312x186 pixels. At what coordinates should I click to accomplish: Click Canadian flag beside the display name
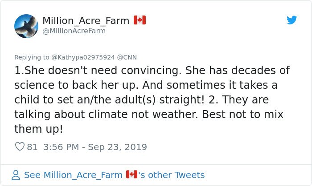140,20
